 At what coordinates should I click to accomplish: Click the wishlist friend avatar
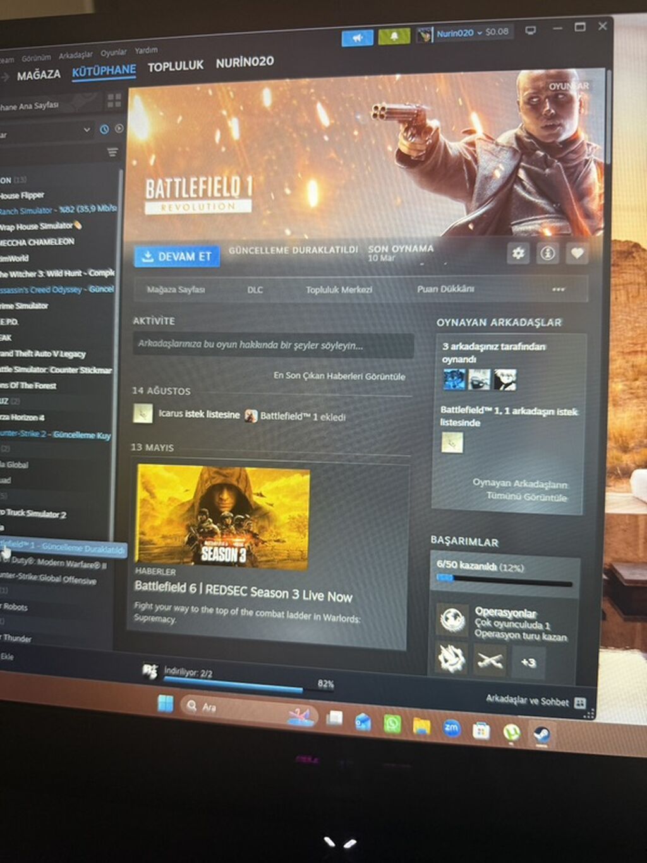click(x=452, y=443)
